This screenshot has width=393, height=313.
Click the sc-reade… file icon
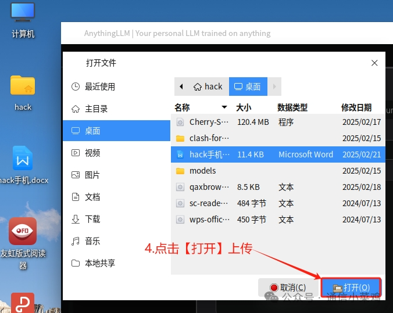click(180, 203)
